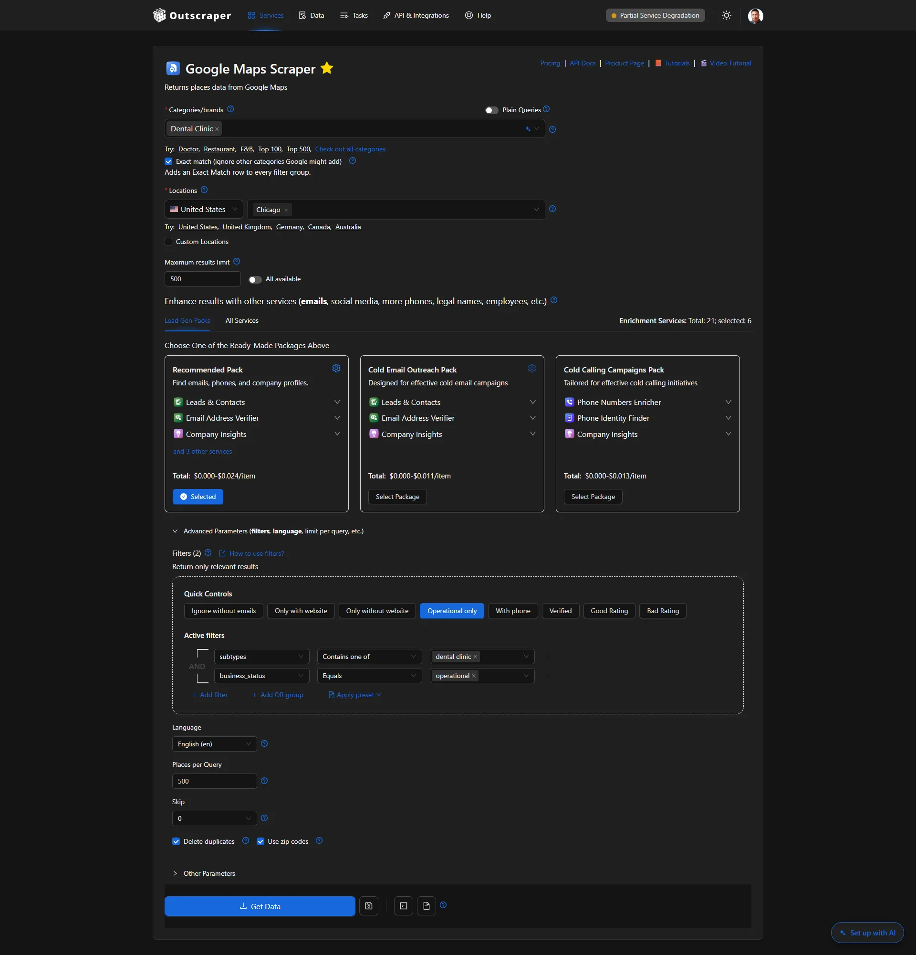Screen dimensions: 916x955
Task: Uncheck Use zip codes
Action: pyautogui.click(x=260, y=841)
